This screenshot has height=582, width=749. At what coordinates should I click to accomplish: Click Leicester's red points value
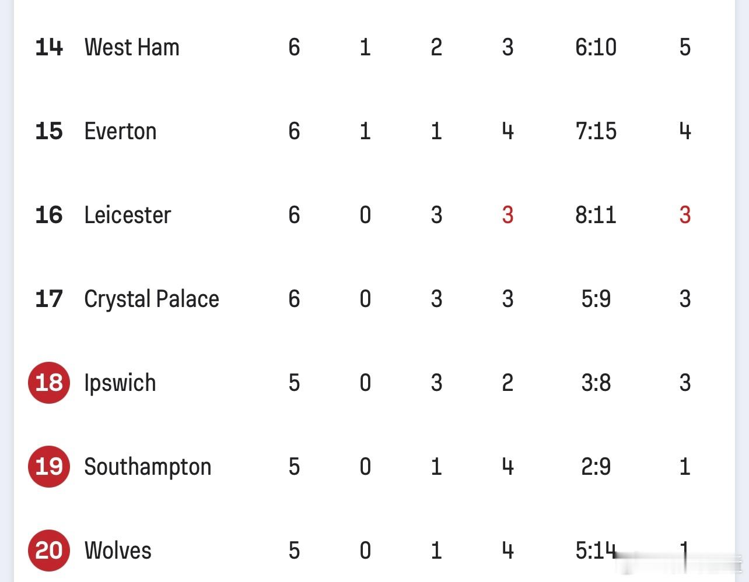[685, 215]
